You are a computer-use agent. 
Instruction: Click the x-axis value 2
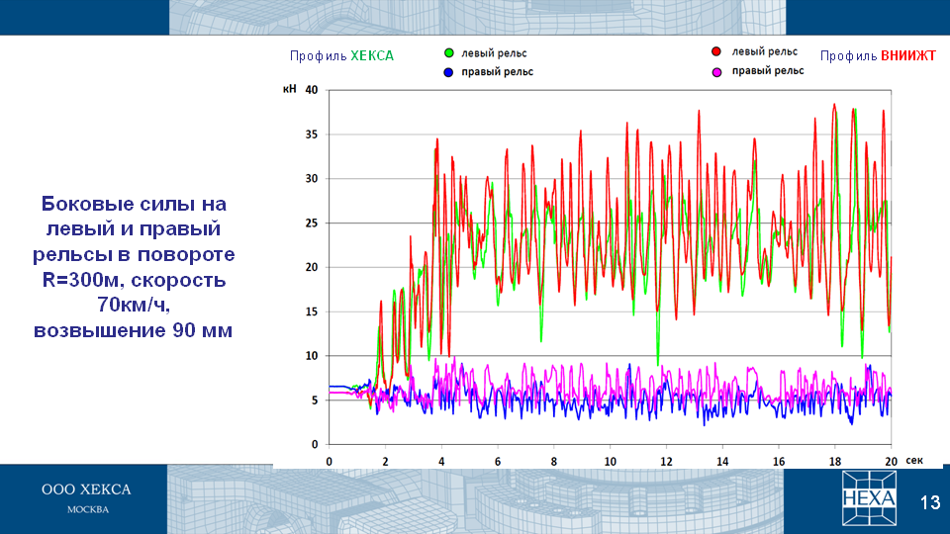(x=385, y=462)
